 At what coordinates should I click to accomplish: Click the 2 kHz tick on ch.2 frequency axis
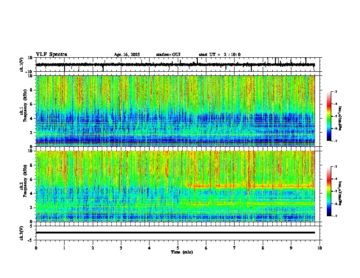[x=31, y=208]
